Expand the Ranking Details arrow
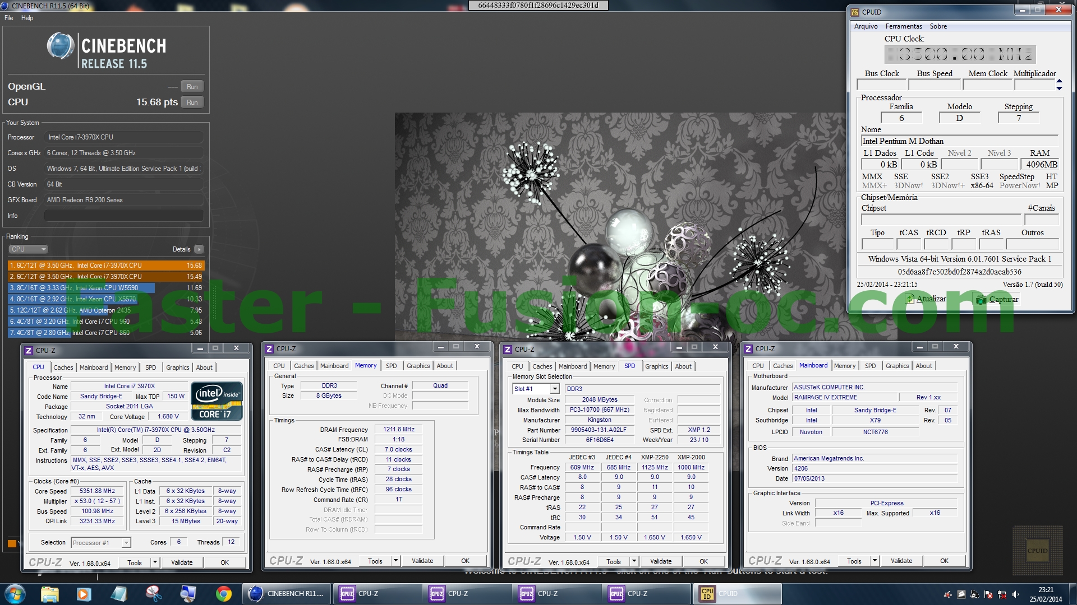Screen dimensions: 1077x605 pos(199,249)
